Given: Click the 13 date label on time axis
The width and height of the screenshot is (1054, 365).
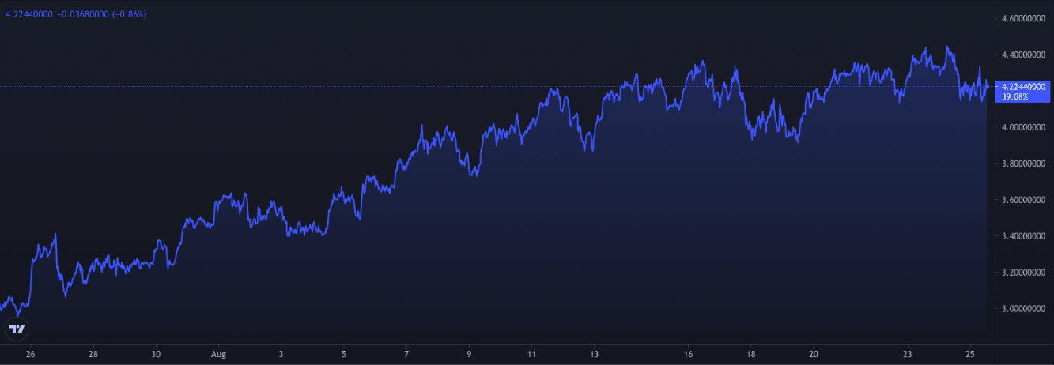Looking at the screenshot, I should 595,354.
